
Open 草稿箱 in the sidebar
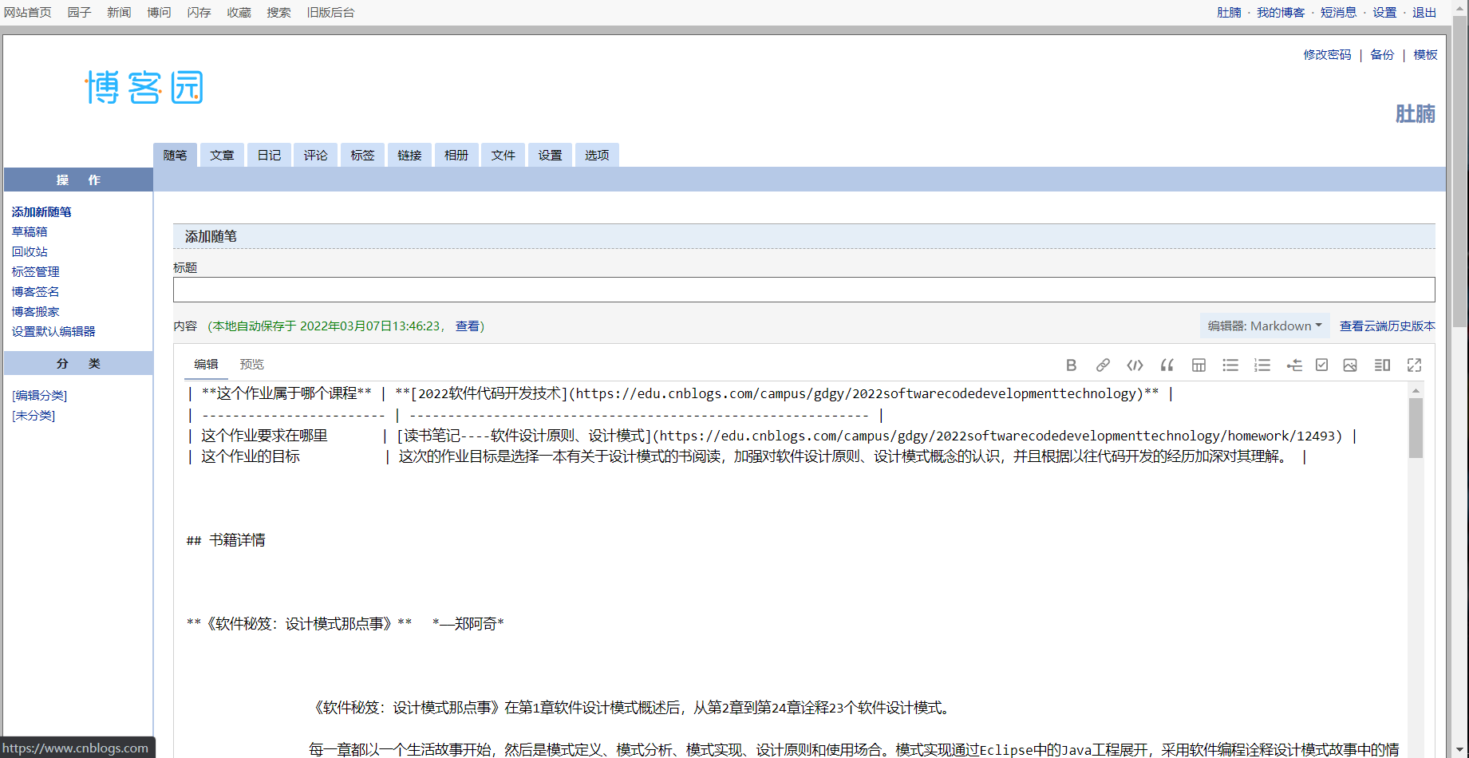pyautogui.click(x=30, y=231)
